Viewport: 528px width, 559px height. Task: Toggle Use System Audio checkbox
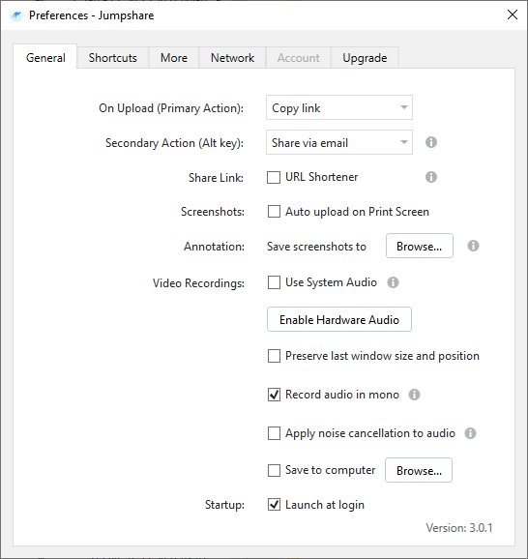[x=274, y=282]
